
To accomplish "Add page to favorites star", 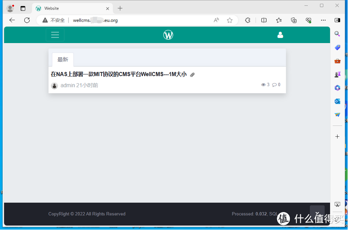I will coord(230,20).
